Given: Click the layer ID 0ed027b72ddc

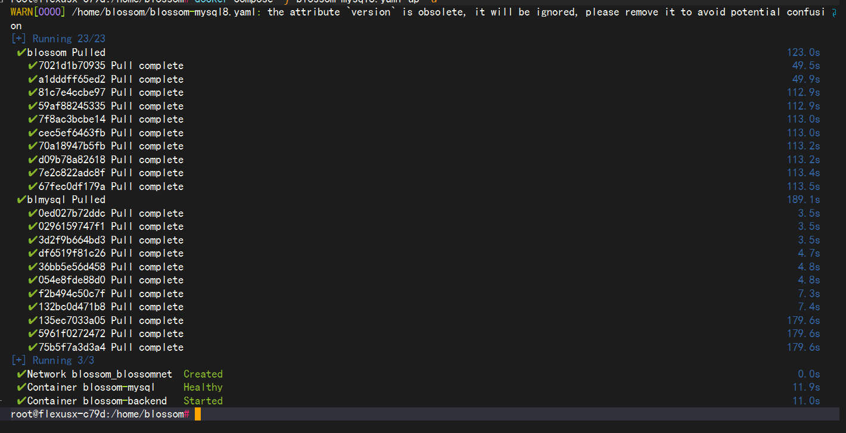Looking at the screenshot, I should point(72,213).
